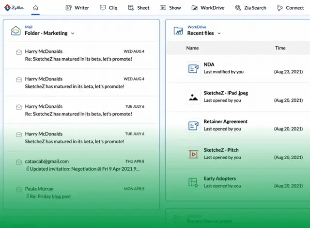Select sender Paula Murray
This screenshot has width=310, height=228.
(39, 189)
